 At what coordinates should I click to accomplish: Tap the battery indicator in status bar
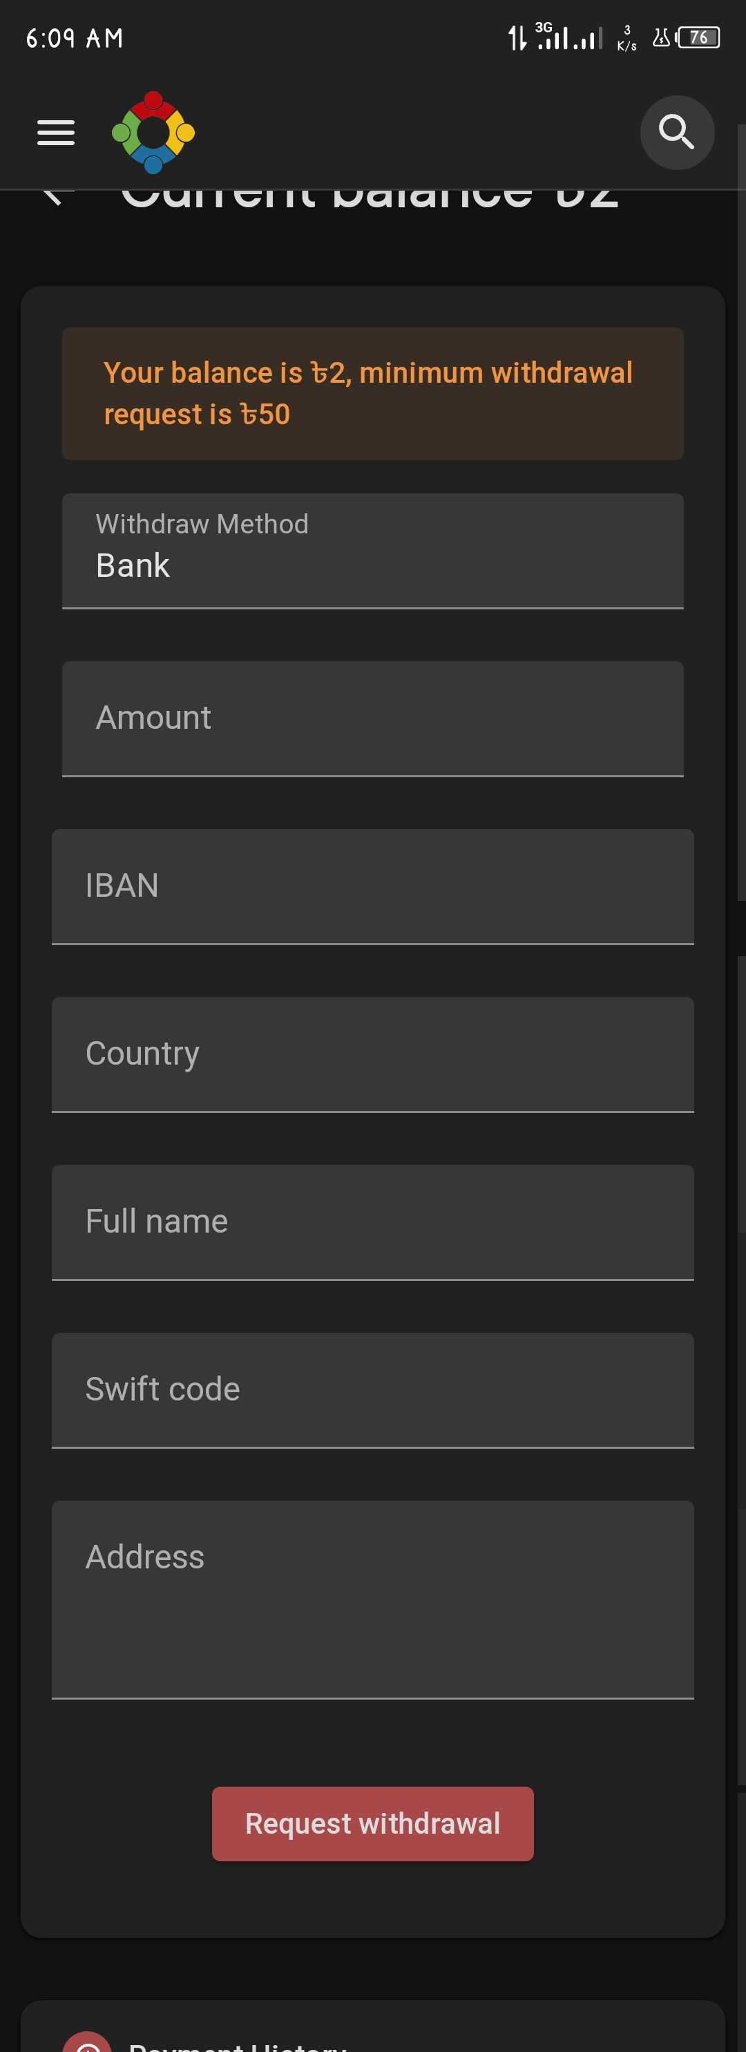[698, 37]
